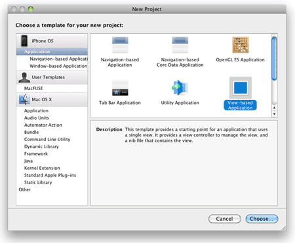This screenshot has width=295, height=243.
Task: Select the Navigation-based Core Data Application icon
Action: click(180, 45)
